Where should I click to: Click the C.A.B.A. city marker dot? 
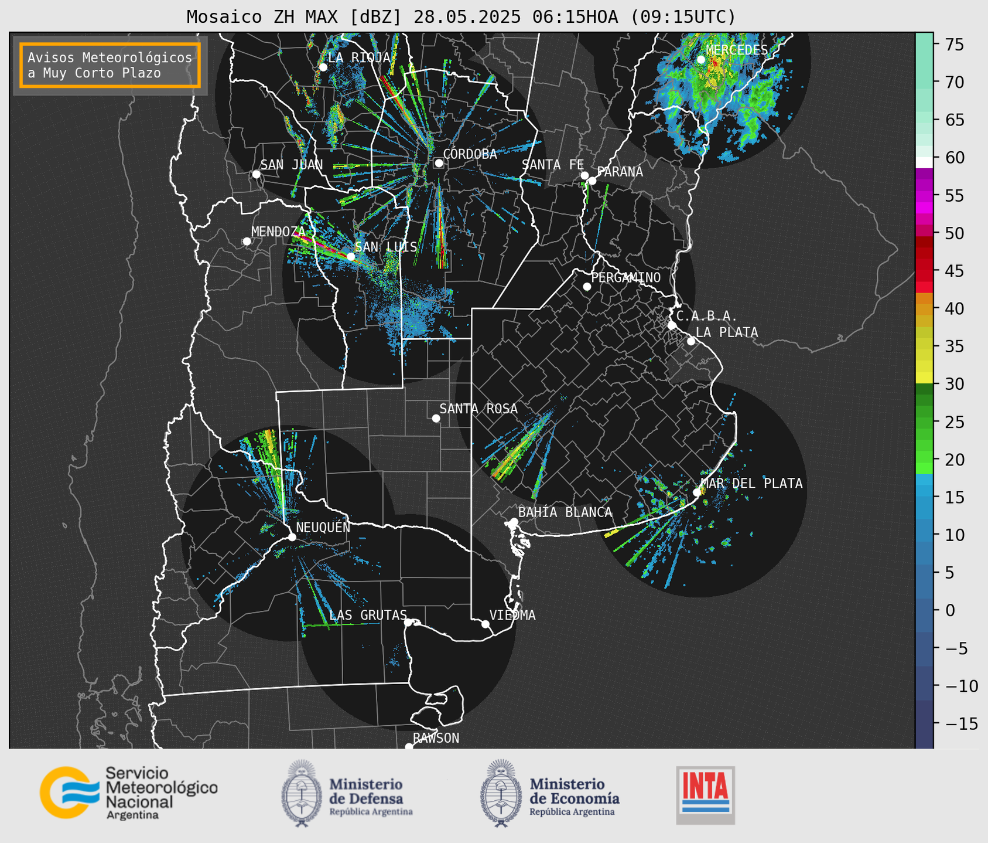tap(672, 325)
